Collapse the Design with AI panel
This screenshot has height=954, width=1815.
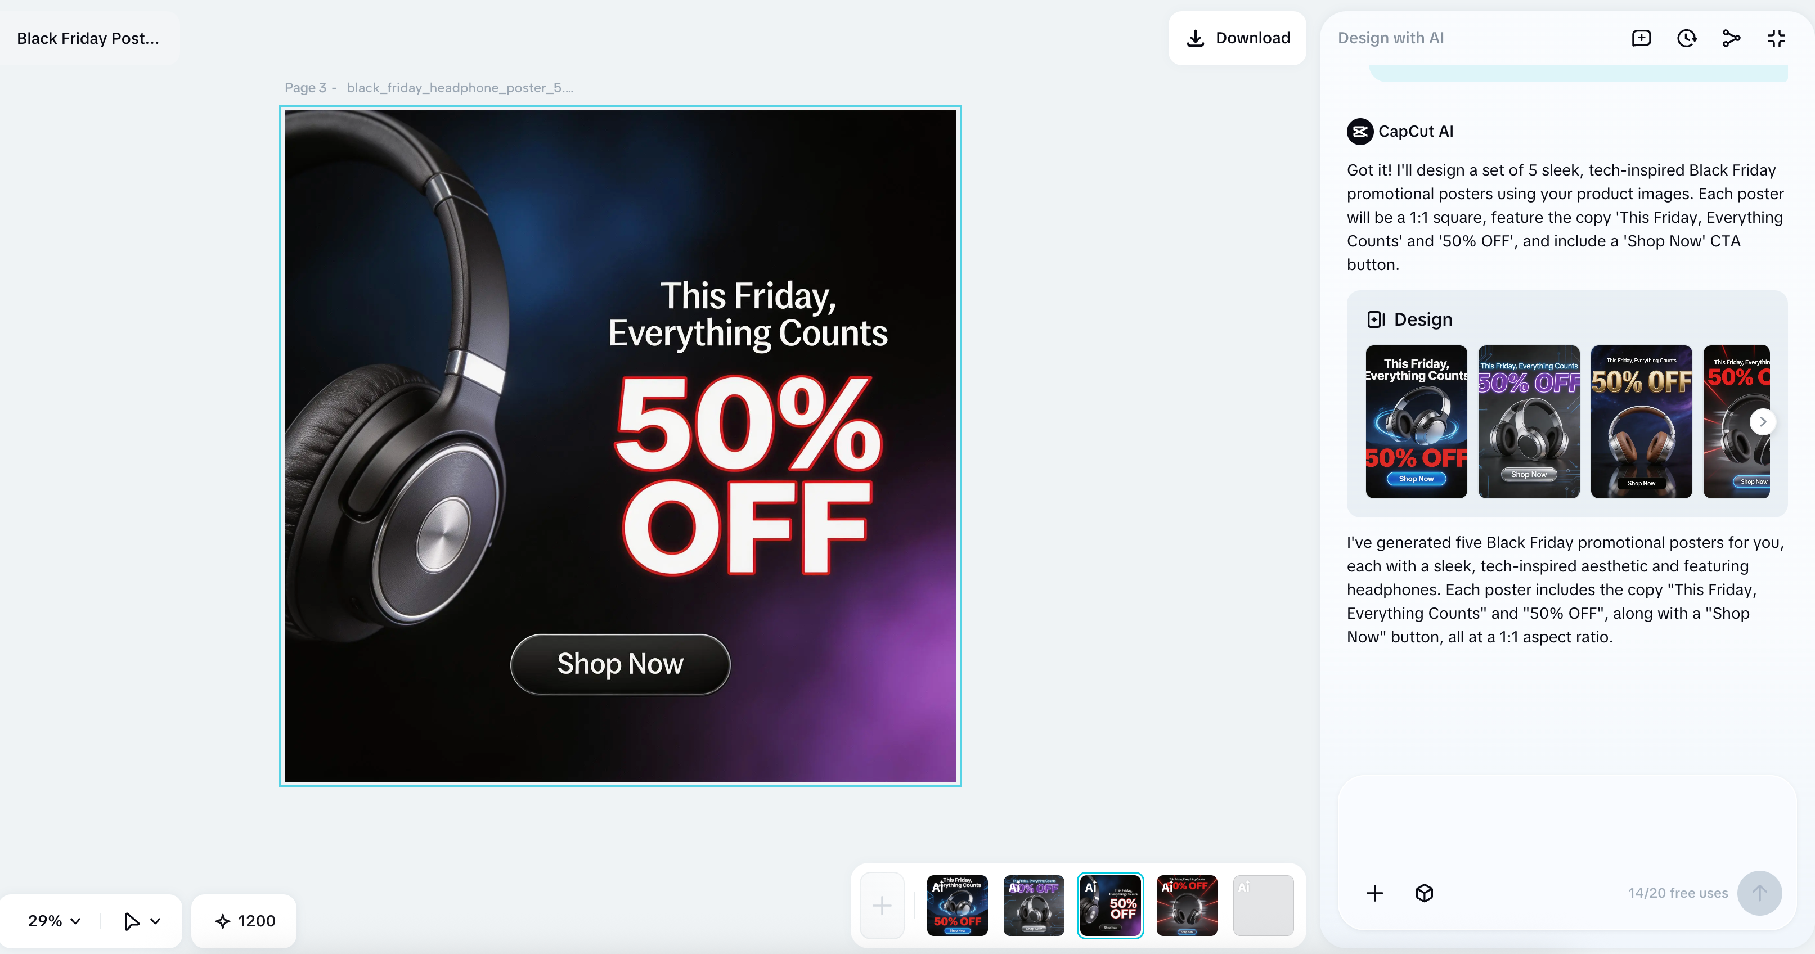(1776, 38)
